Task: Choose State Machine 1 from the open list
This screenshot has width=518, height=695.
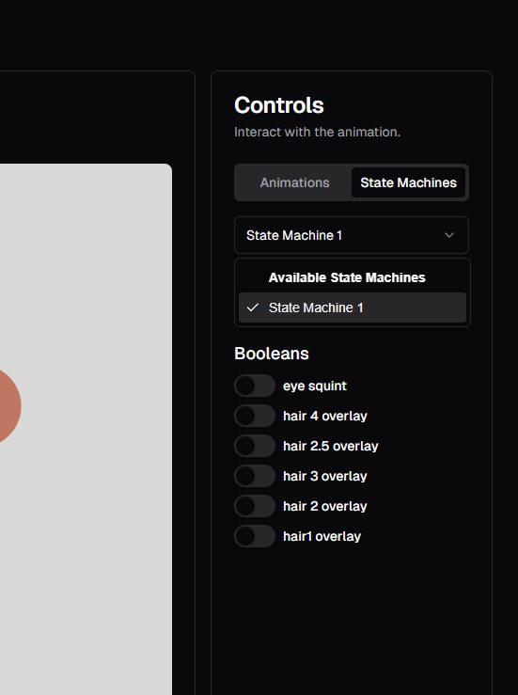Action: pyautogui.click(x=353, y=308)
